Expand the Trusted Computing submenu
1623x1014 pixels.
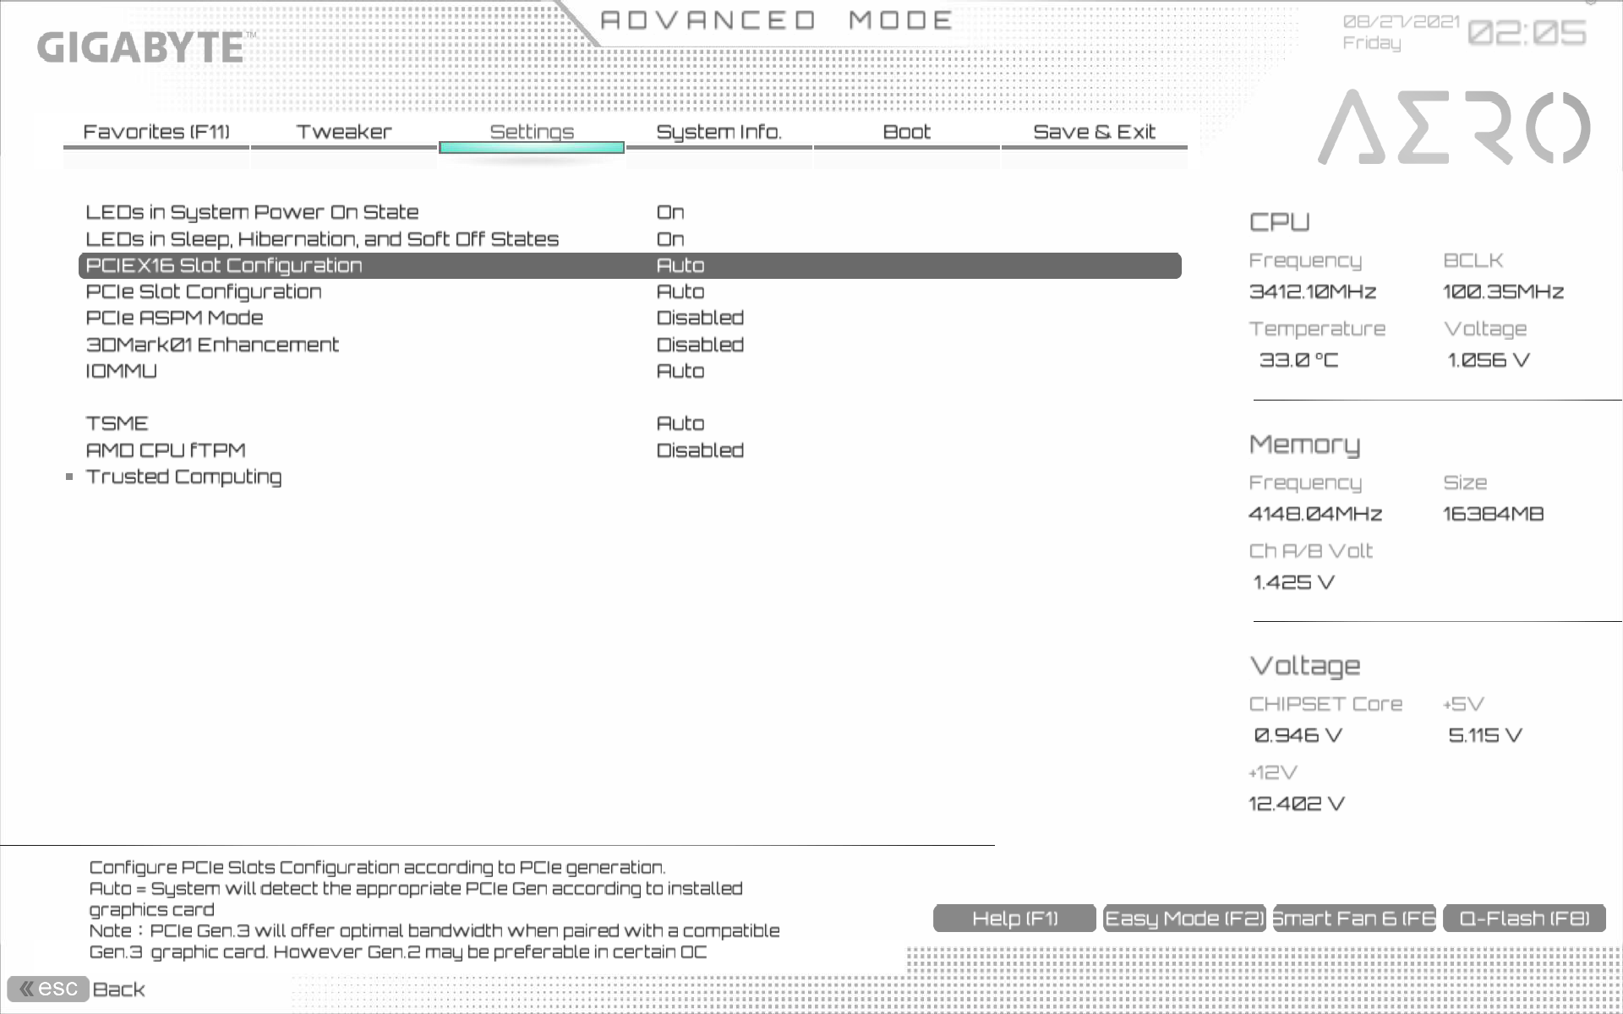(x=183, y=477)
